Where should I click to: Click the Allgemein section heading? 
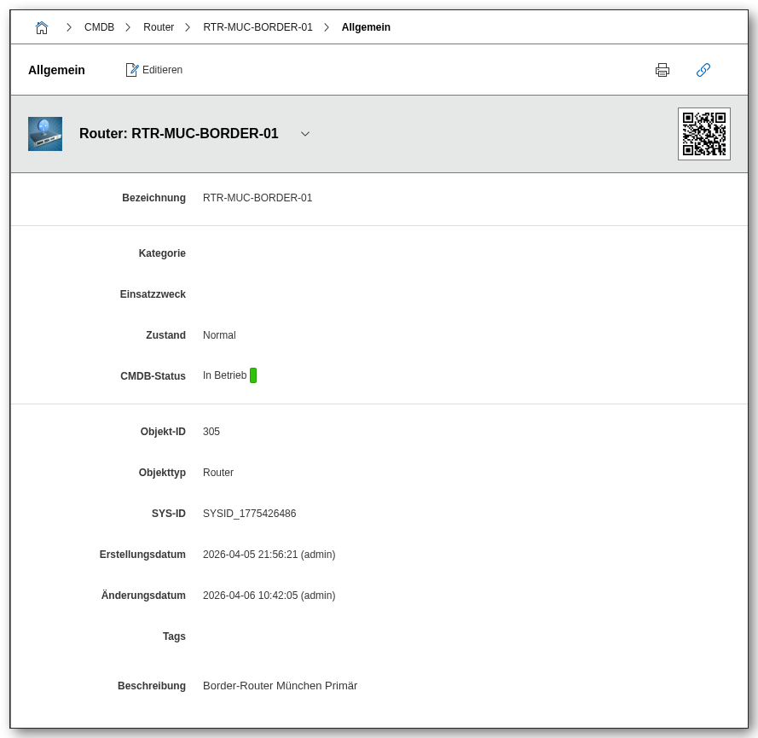pyautogui.click(x=56, y=70)
